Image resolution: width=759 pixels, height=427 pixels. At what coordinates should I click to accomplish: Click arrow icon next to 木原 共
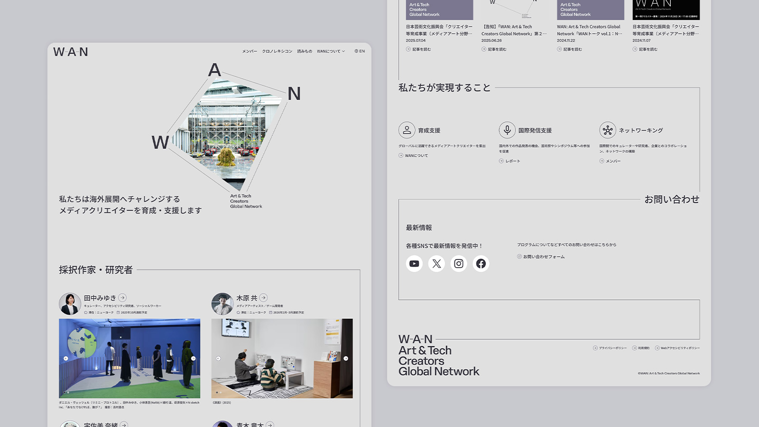pyautogui.click(x=263, y=298)
